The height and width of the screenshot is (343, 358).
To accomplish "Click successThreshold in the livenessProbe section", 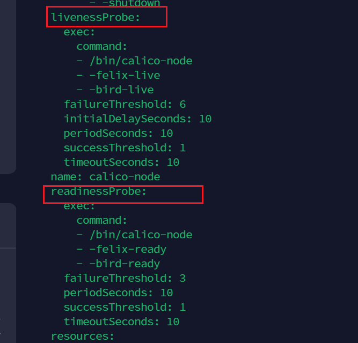I will [125, 148].
